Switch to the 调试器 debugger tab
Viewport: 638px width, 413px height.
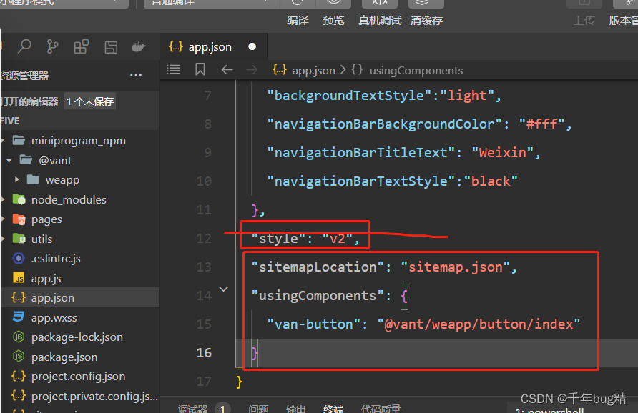point(193,409)
